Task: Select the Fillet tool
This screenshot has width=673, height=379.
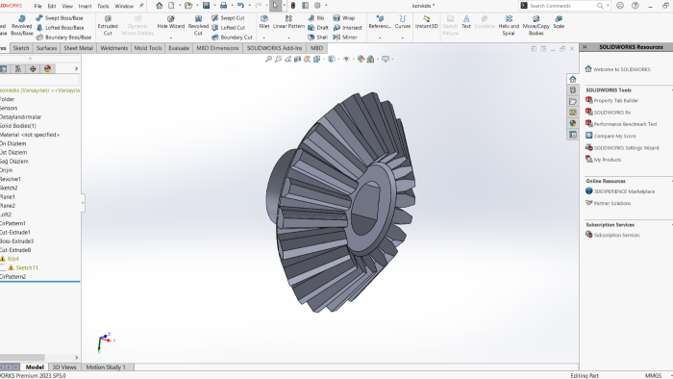Action: coord(264,22)
